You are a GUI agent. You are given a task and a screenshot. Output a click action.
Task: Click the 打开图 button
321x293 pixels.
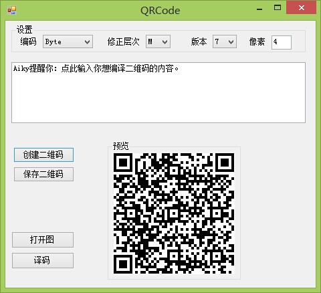point(43,239)
